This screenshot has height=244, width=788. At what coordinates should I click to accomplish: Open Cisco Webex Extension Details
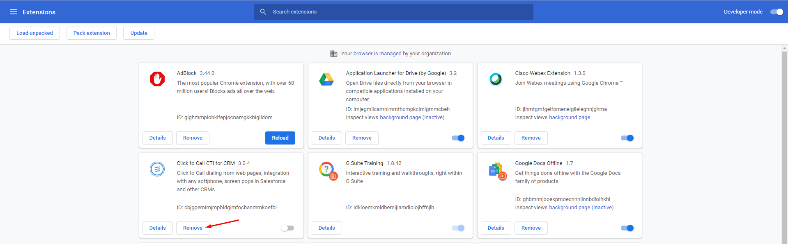[x=496, y=138]
